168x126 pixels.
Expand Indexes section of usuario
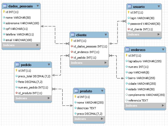tap(159, 34)
